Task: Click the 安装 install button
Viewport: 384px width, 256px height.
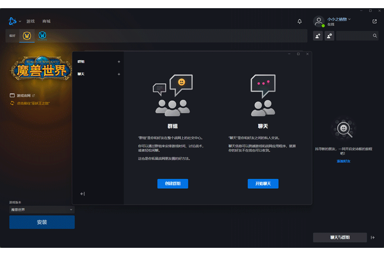Action: point(42,222)
